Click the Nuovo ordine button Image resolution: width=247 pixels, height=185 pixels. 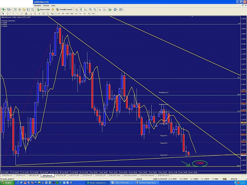43,9
